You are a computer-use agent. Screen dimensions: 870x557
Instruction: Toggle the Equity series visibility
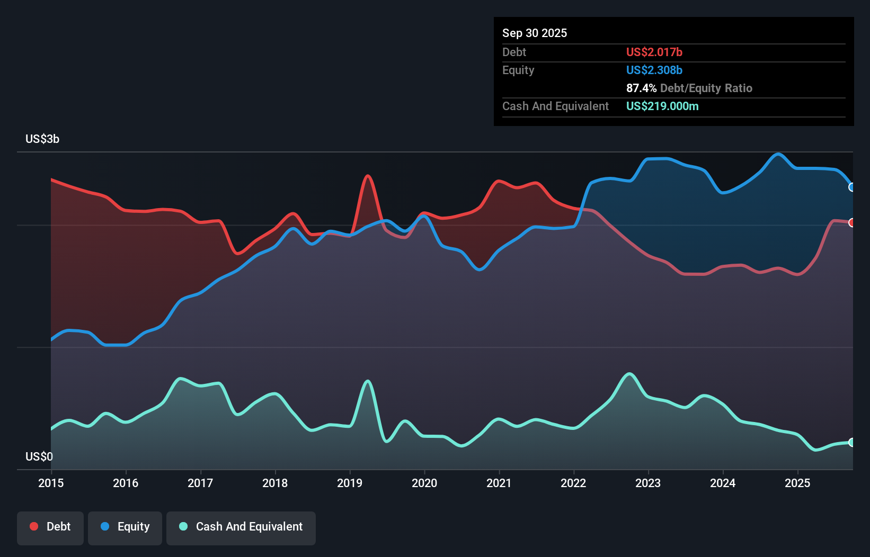point(125,527)
